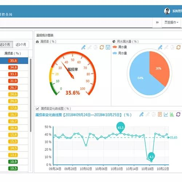Switch curve chart to line chart view
This screenshot has height=182, width=182.
coord(166,114)
